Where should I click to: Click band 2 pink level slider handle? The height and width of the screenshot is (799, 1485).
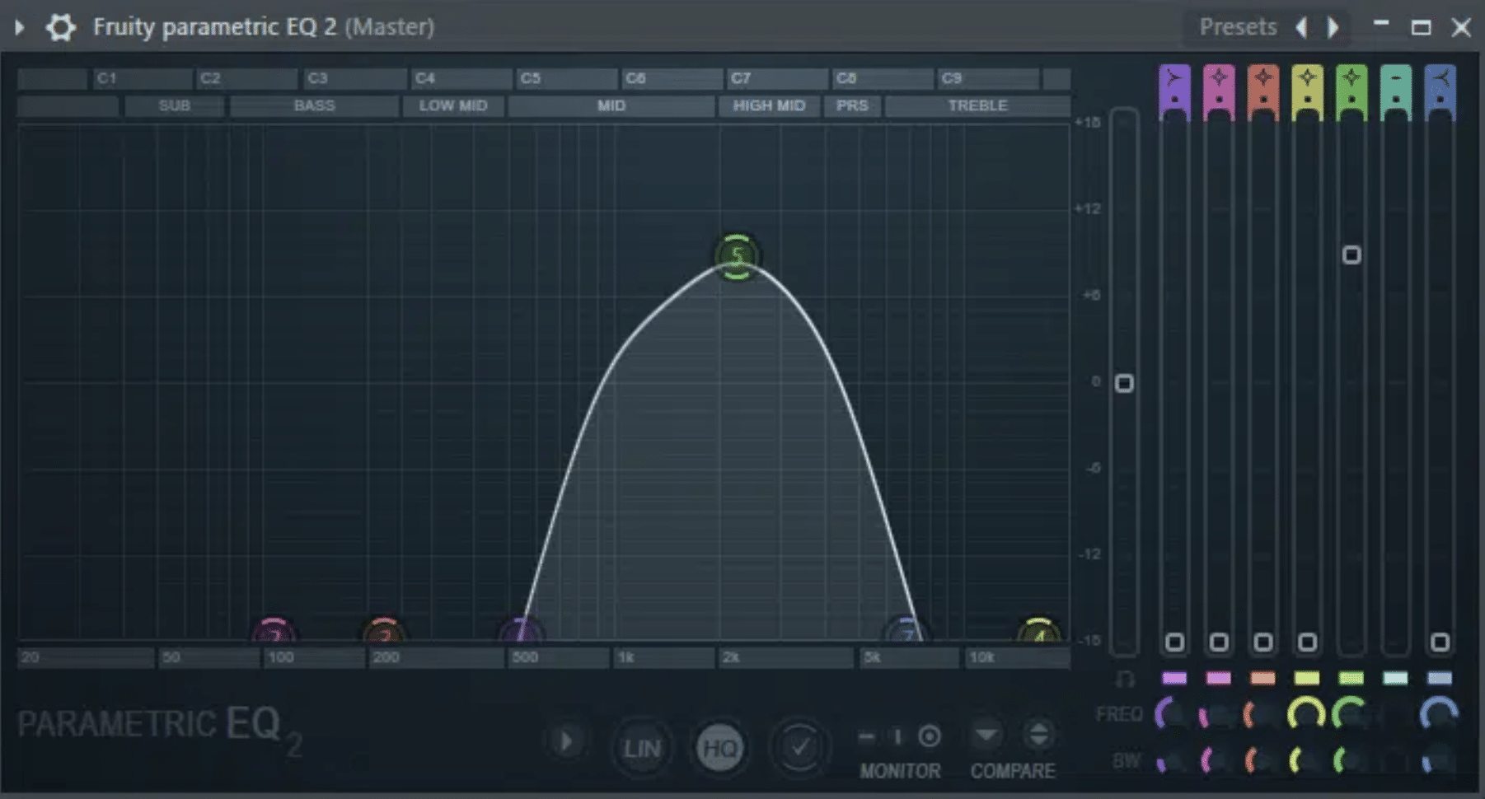click(1219, 642)
